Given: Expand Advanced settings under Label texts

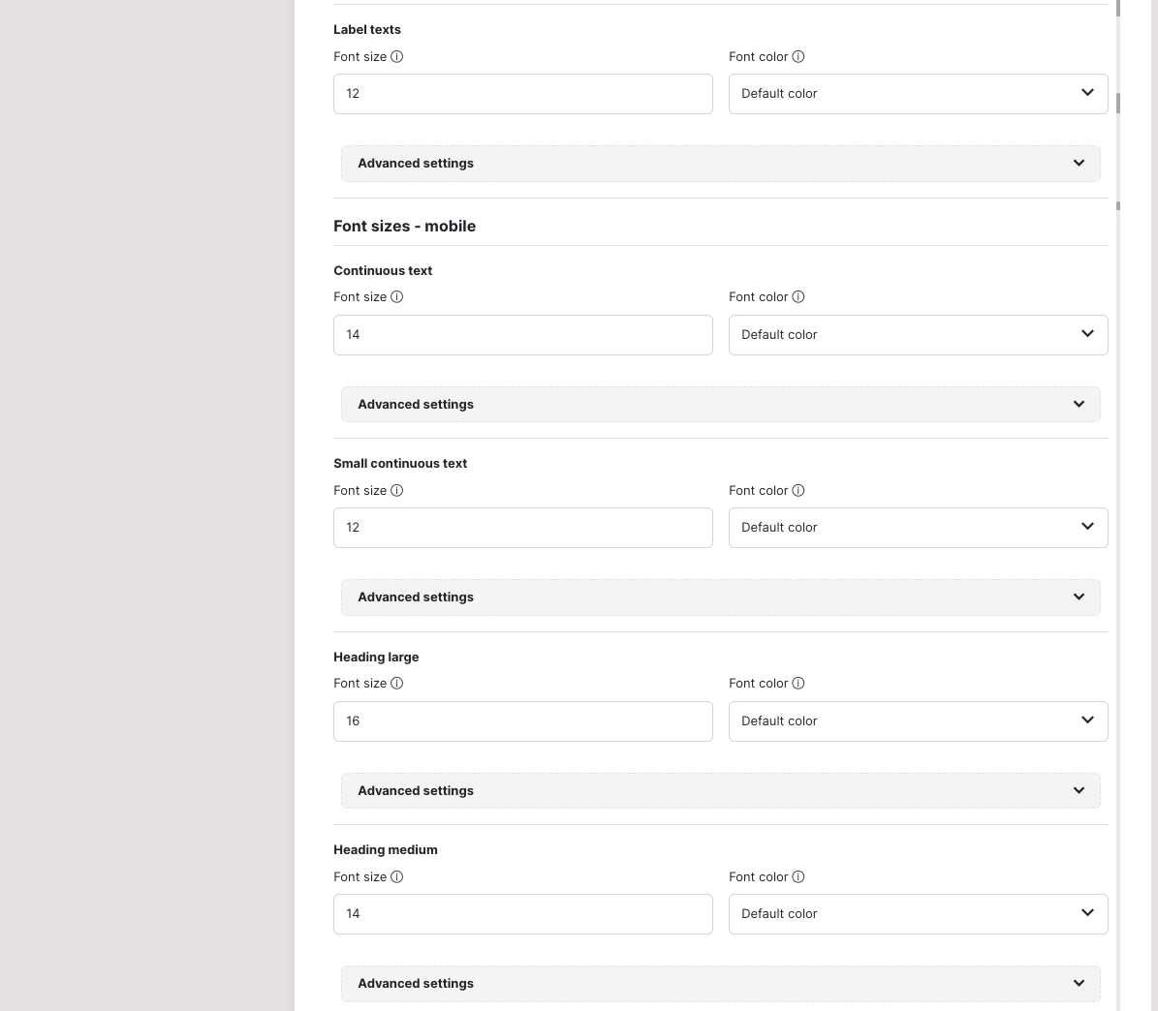Looking at the screenshot, I should (x=720, y=164).
